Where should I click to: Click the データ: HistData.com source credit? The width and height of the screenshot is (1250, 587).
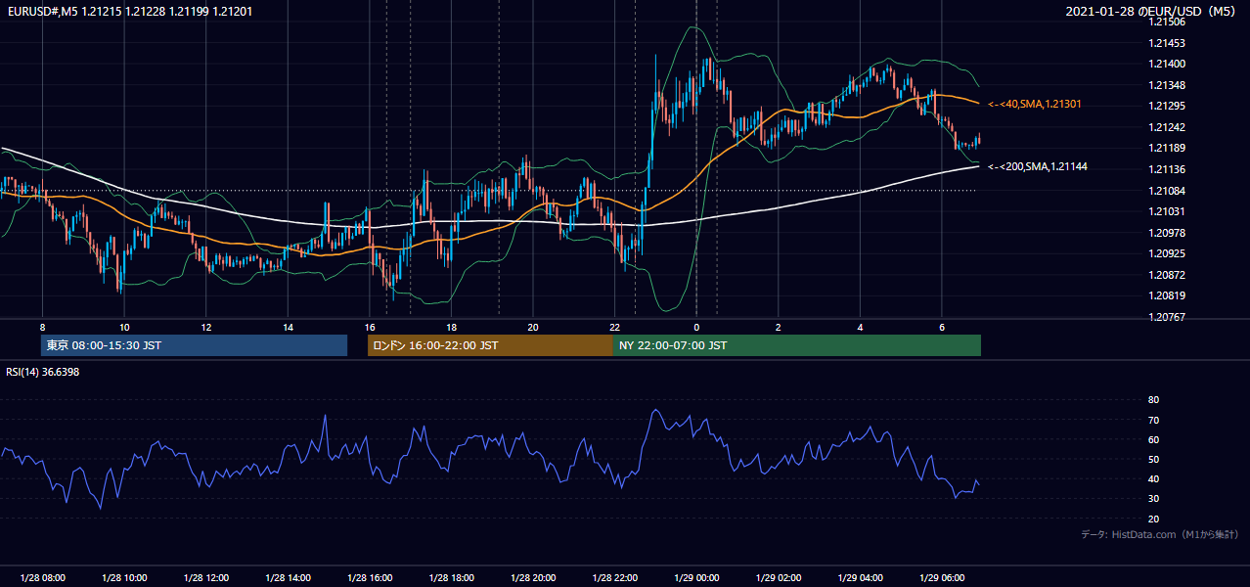coord(1160,534)
